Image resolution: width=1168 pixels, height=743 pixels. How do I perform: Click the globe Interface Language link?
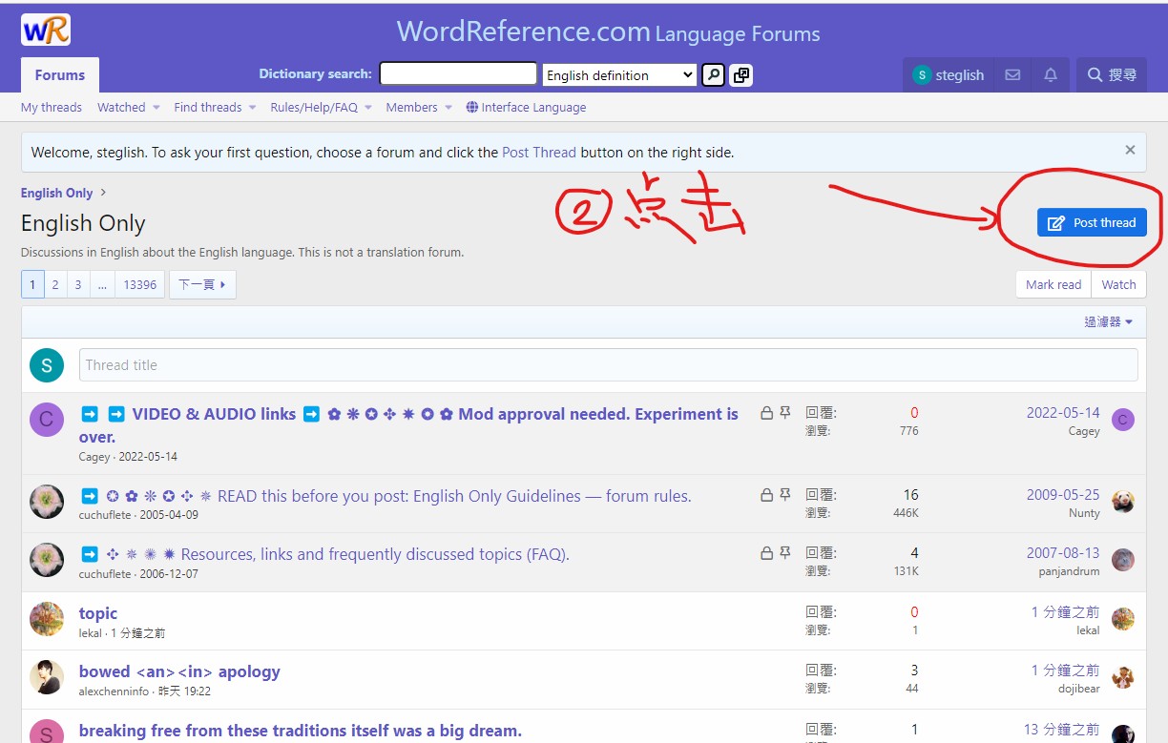coord(526,107)
